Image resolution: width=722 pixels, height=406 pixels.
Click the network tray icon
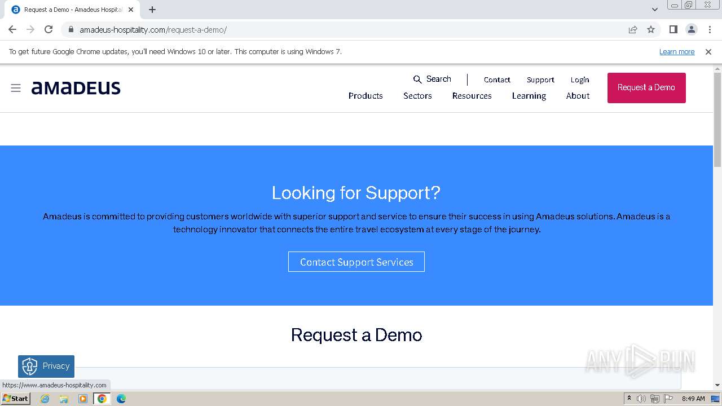[x=655, y=399]
